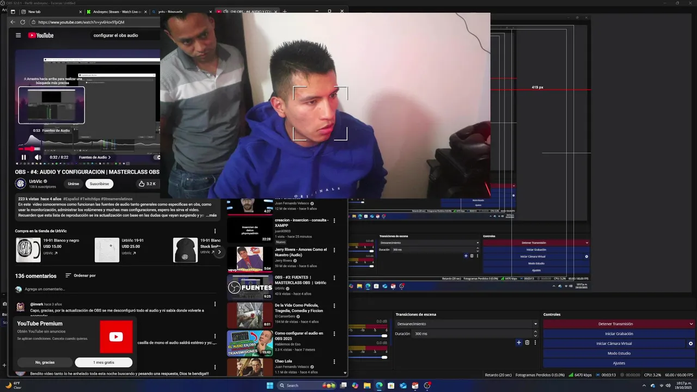Click 'Detener Transmisión' in OBS Controles
The image size is (697, 392).
615,324
